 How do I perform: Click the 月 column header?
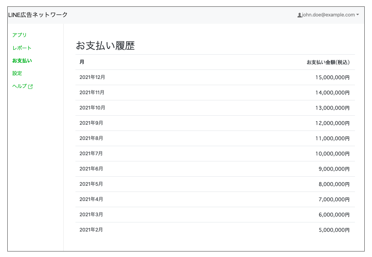coord(82,62)
